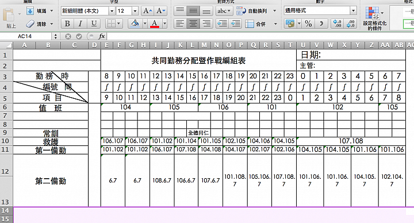The image size is (414, 223).
Task: Open the font color dropdown arrow
Action: (x=164, y=24)
